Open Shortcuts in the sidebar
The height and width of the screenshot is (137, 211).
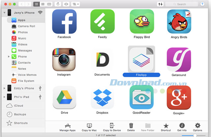pos(23,123)
